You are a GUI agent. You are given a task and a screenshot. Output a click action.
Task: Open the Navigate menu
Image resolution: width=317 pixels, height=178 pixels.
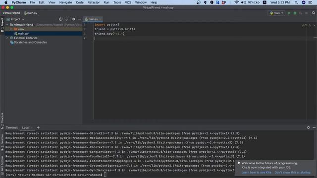65,2
